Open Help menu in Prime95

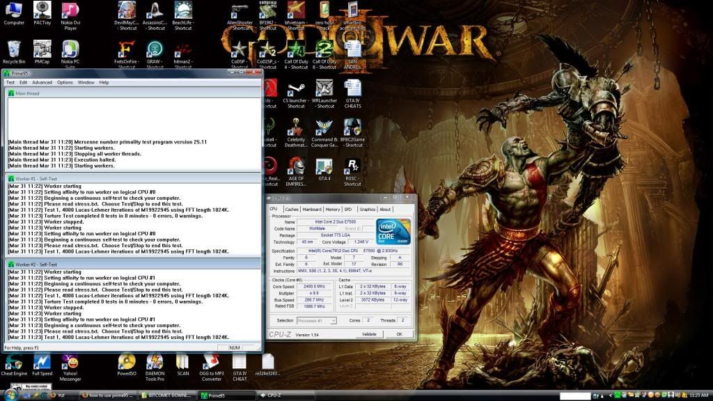click(x=104, y=82)
